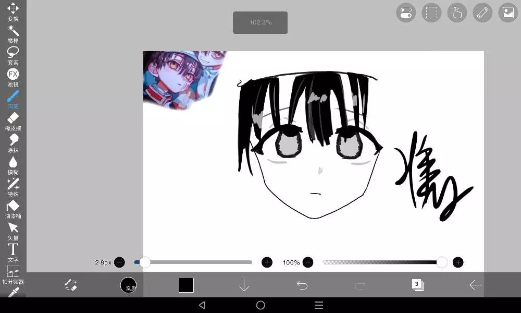Toggle the stabilizer switch icon at top
This screenshot has height=313, width=521.
(406, 13)
